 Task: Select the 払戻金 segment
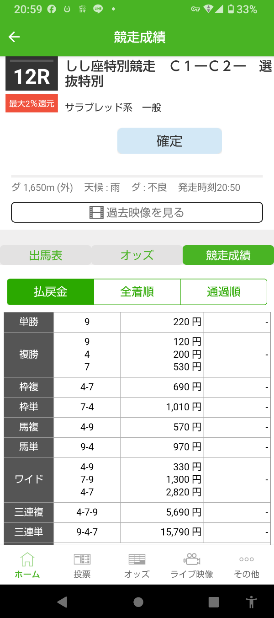(51, 292)
